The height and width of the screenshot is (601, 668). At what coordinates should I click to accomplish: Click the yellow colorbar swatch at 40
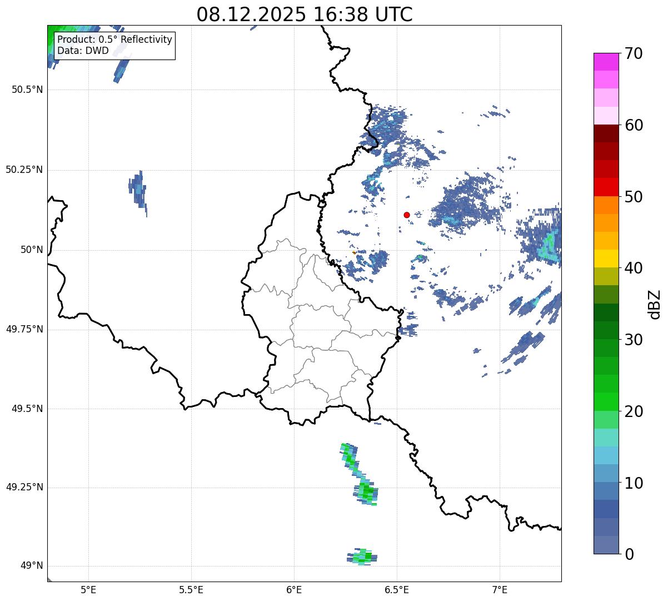click(x=606, y=259)
